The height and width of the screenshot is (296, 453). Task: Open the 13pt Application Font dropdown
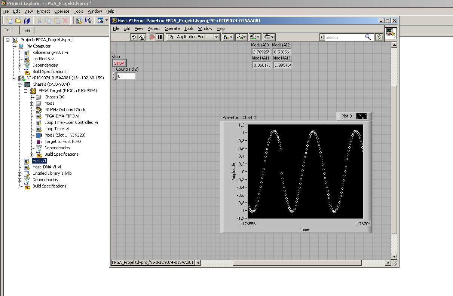[x=193, y=37]
